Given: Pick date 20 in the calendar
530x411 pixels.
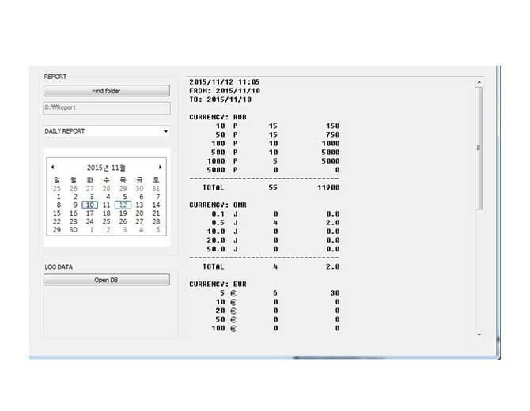Looking at the screenshot, I should (x=139, y=213).
